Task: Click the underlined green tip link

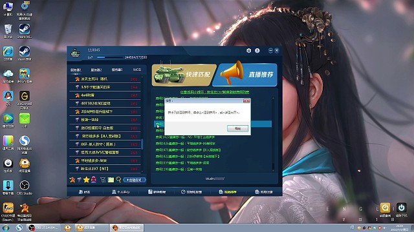Action: (215, 92)
